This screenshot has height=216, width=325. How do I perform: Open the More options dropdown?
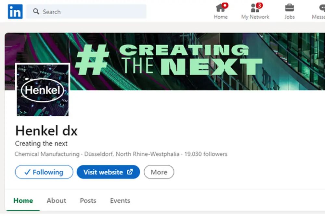pyautogui.click(x=159, y=172)
